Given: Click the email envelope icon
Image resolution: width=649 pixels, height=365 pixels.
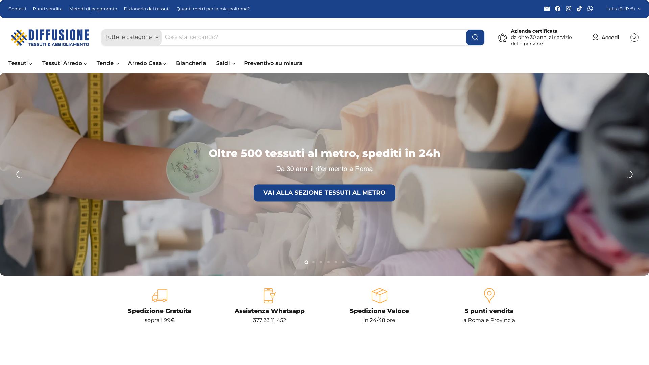Looking at the screenshot, I should pyautogui.click(x=547, y=9).
